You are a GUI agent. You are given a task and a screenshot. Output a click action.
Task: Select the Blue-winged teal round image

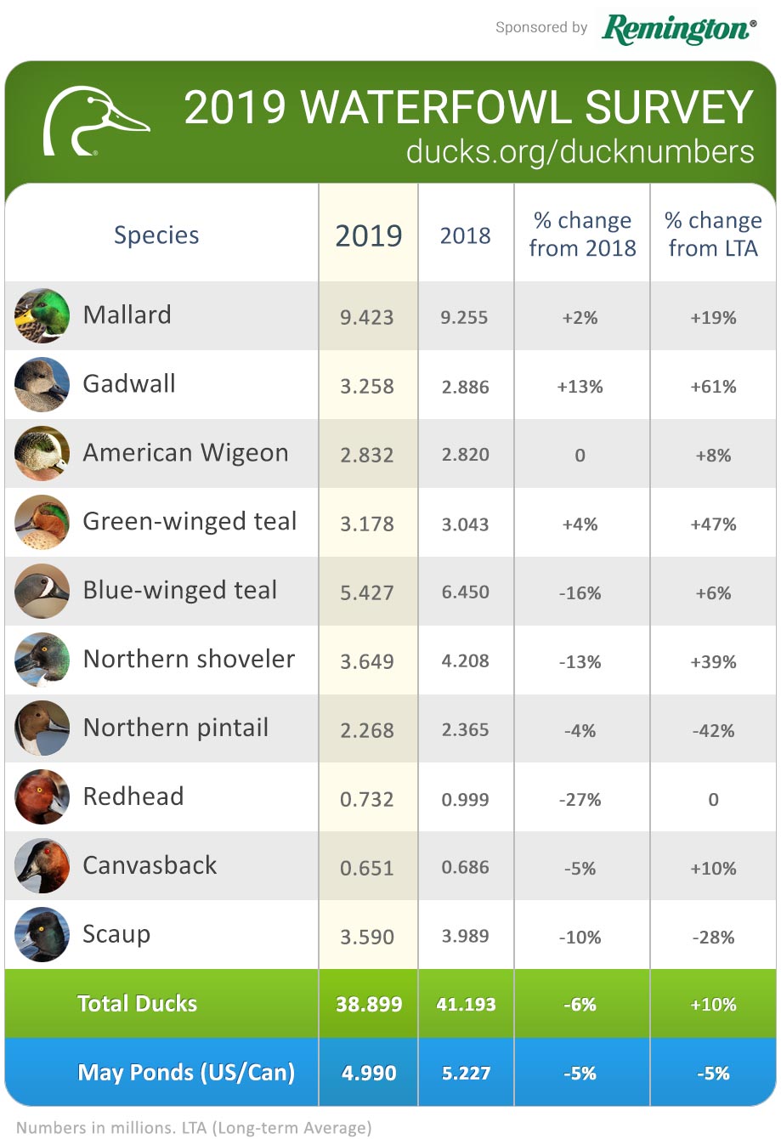(x=42, y=592)
